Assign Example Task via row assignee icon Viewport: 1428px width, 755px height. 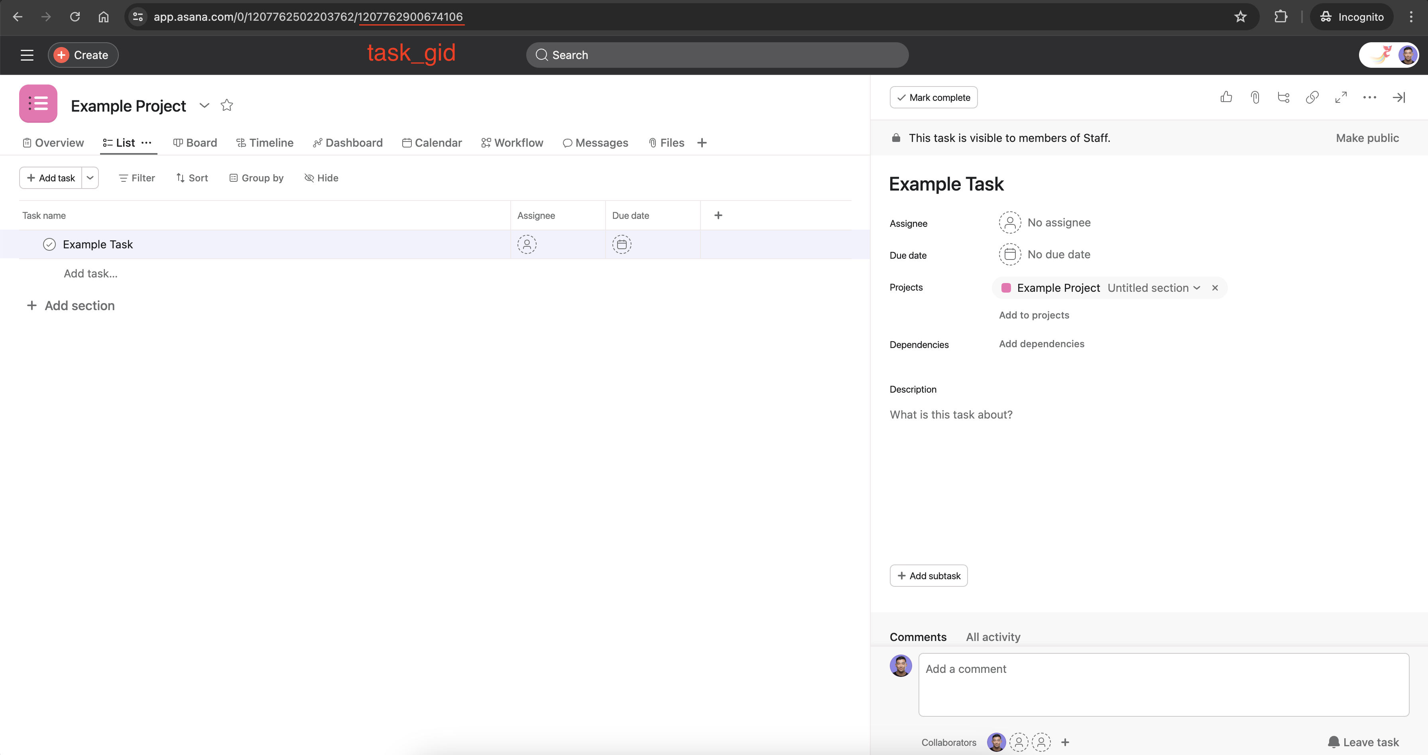[527, 244]
